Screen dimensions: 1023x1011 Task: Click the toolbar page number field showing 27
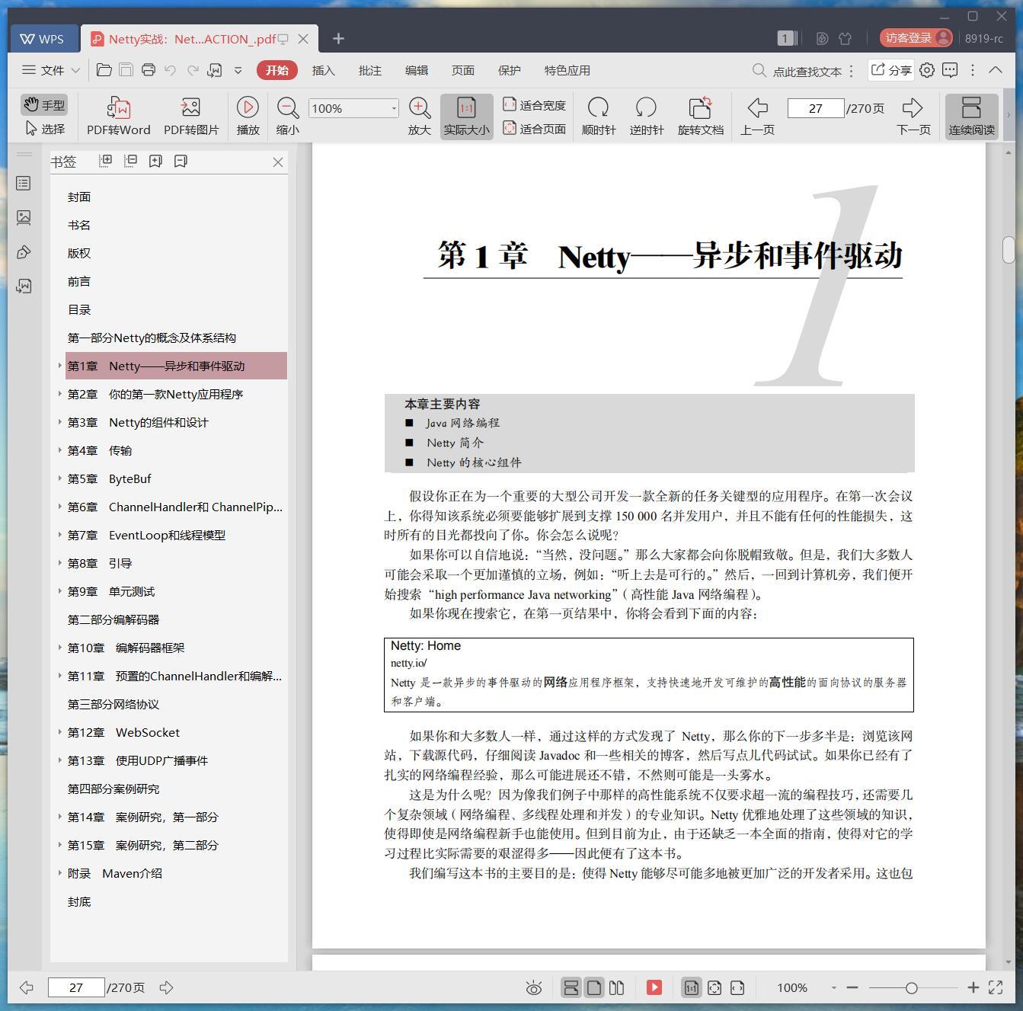pyautogui.click(x=815, y=108)
